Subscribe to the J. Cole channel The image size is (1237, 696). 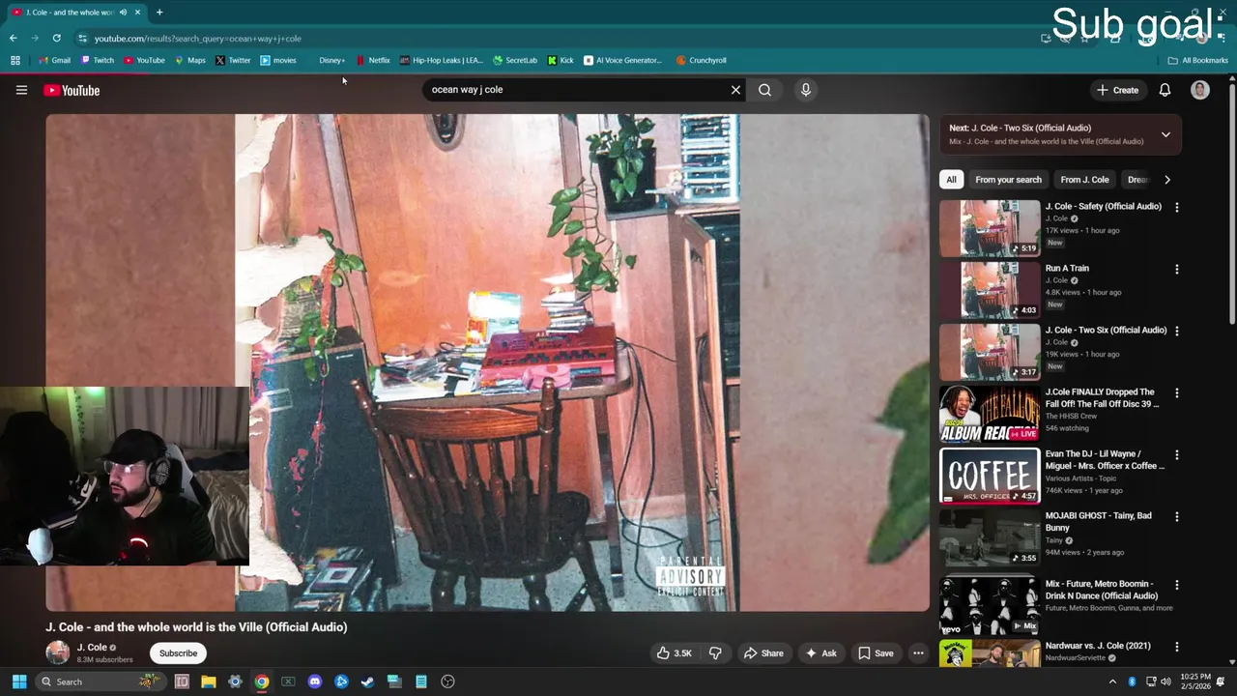tap(178, 653)
